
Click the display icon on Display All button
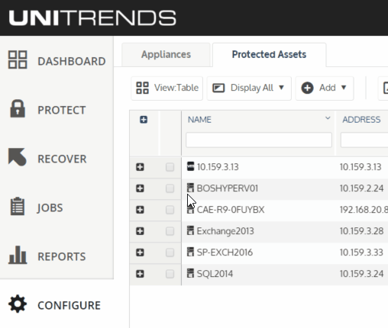pyautogui.click(x=218, y=88)
